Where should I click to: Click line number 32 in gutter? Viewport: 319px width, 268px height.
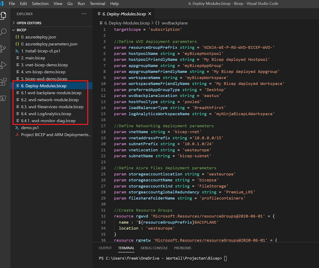tap(103, 216)
